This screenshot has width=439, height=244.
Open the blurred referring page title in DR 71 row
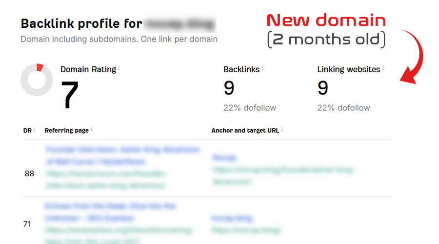[x=110, y=206]
